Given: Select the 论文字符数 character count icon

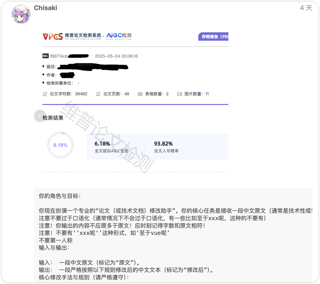Looking at the screenshot, I should pos(45,94).
